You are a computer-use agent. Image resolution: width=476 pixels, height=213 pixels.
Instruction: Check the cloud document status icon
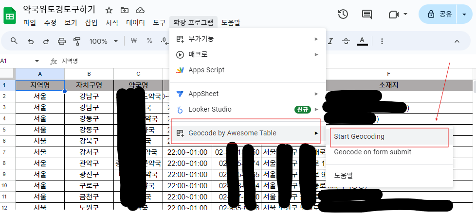tap(140, 10)
